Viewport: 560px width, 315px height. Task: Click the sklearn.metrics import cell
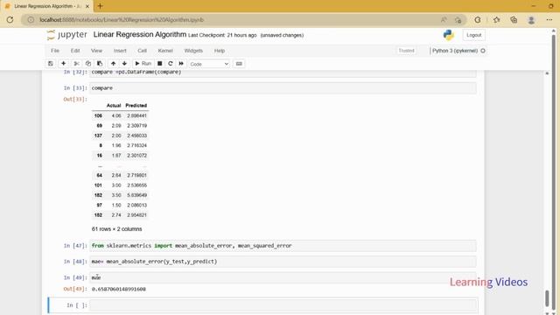point(283,246)
